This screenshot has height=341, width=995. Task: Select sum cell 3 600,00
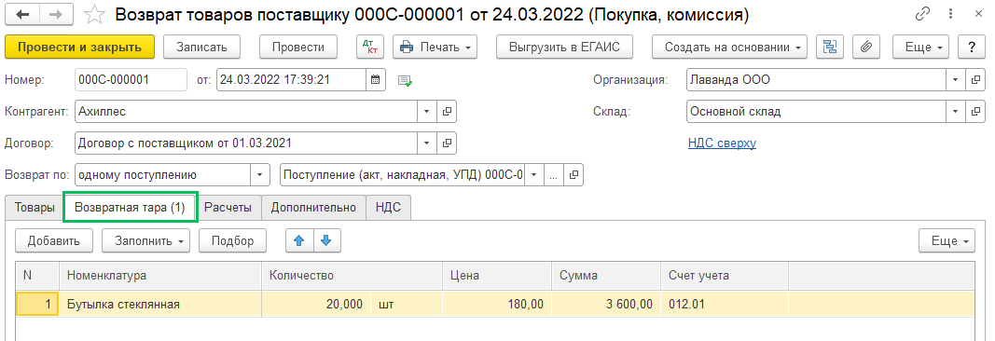606,305
